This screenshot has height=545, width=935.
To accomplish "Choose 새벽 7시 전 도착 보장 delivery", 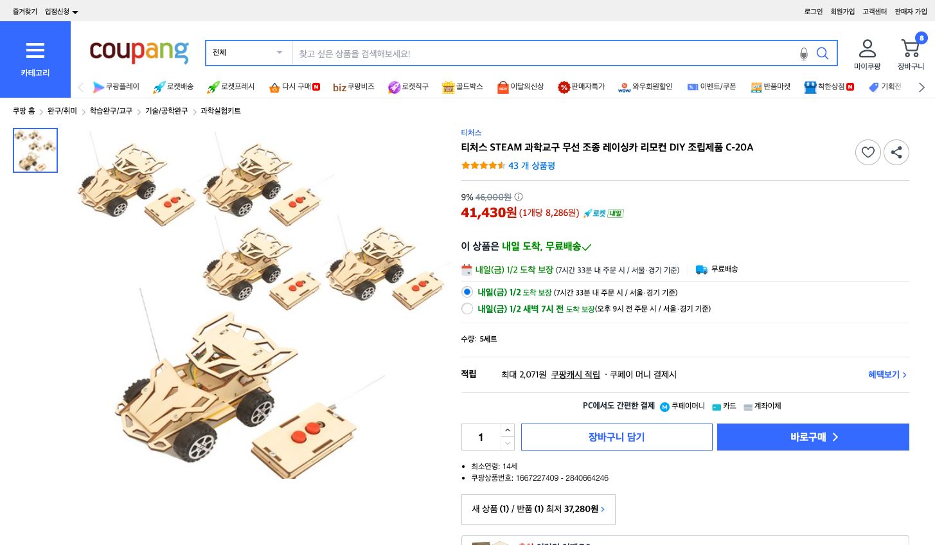I will pos(467,308).
